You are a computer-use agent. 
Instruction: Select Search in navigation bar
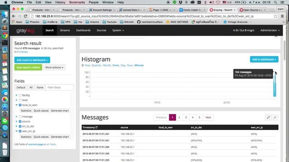click(50, 30)
